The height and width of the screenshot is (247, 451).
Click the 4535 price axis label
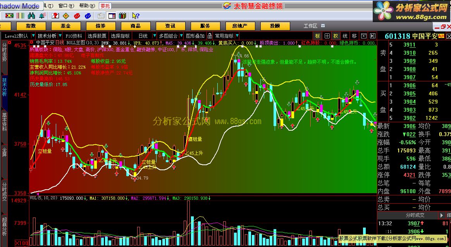pyautogui.click(x=20, y=45)
